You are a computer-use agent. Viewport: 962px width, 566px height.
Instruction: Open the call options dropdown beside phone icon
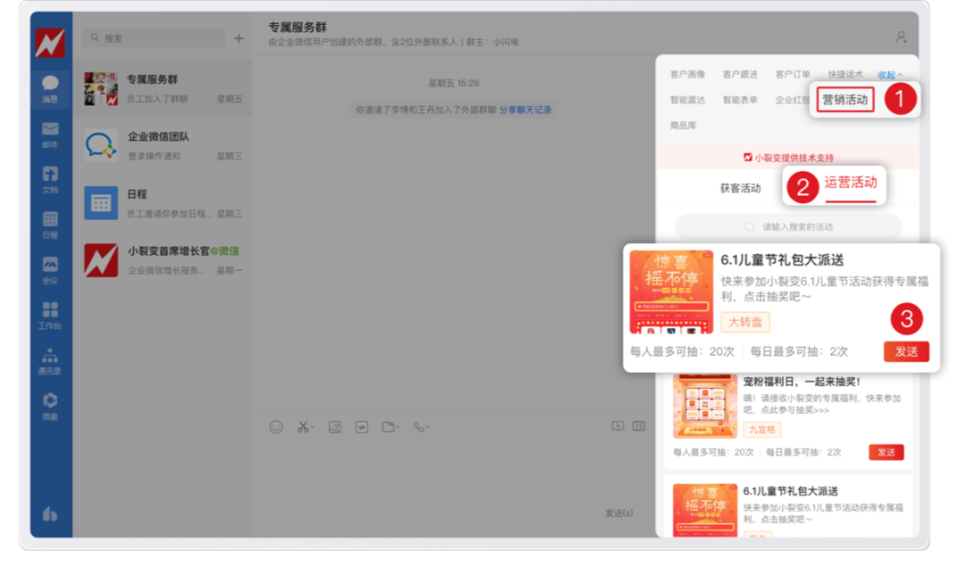coord(427,427)
